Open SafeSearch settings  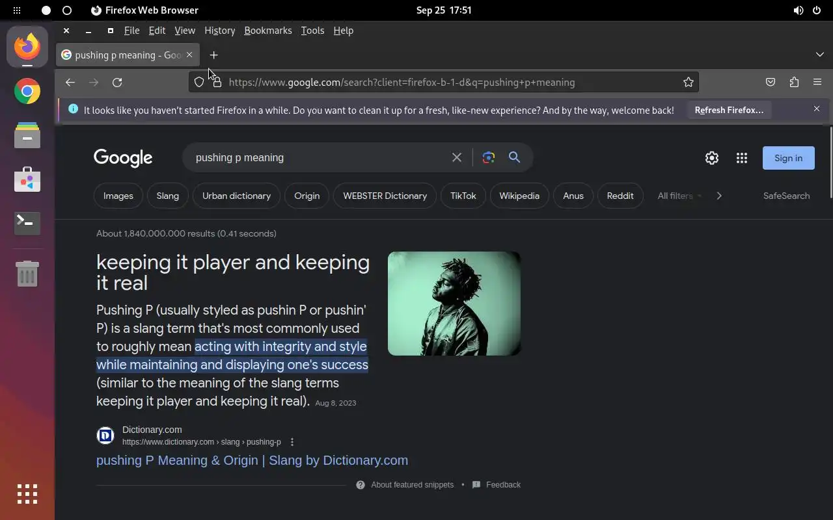tap(786, 196)
